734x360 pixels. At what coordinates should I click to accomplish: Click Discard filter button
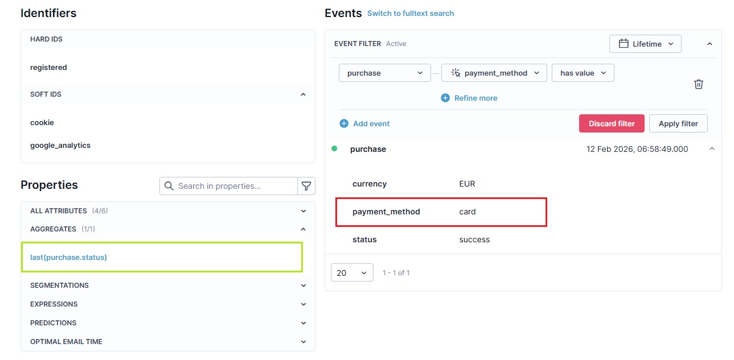[612, 123]
